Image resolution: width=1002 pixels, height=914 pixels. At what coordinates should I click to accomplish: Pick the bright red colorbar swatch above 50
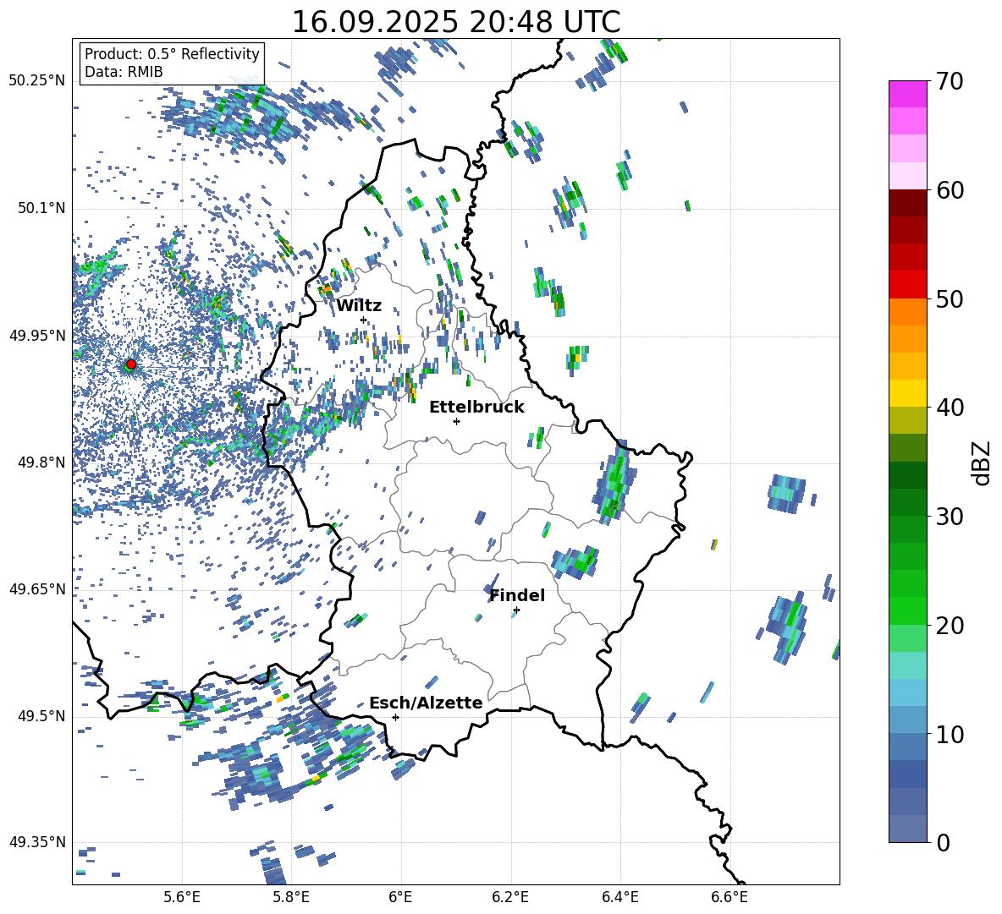[x=907, y=285]
